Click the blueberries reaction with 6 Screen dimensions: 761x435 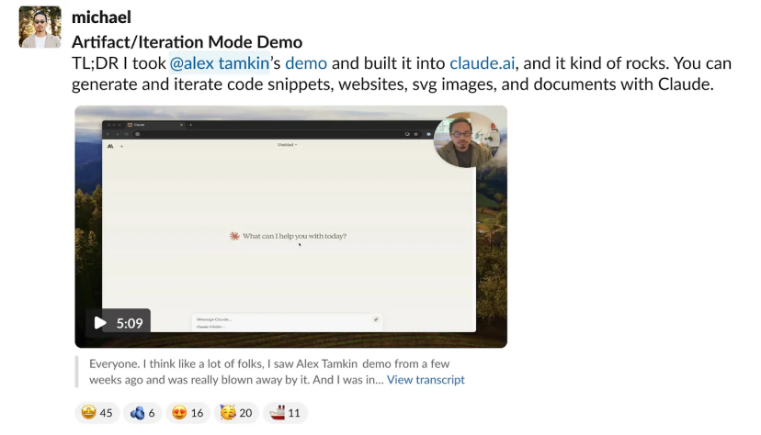(142, 413)
